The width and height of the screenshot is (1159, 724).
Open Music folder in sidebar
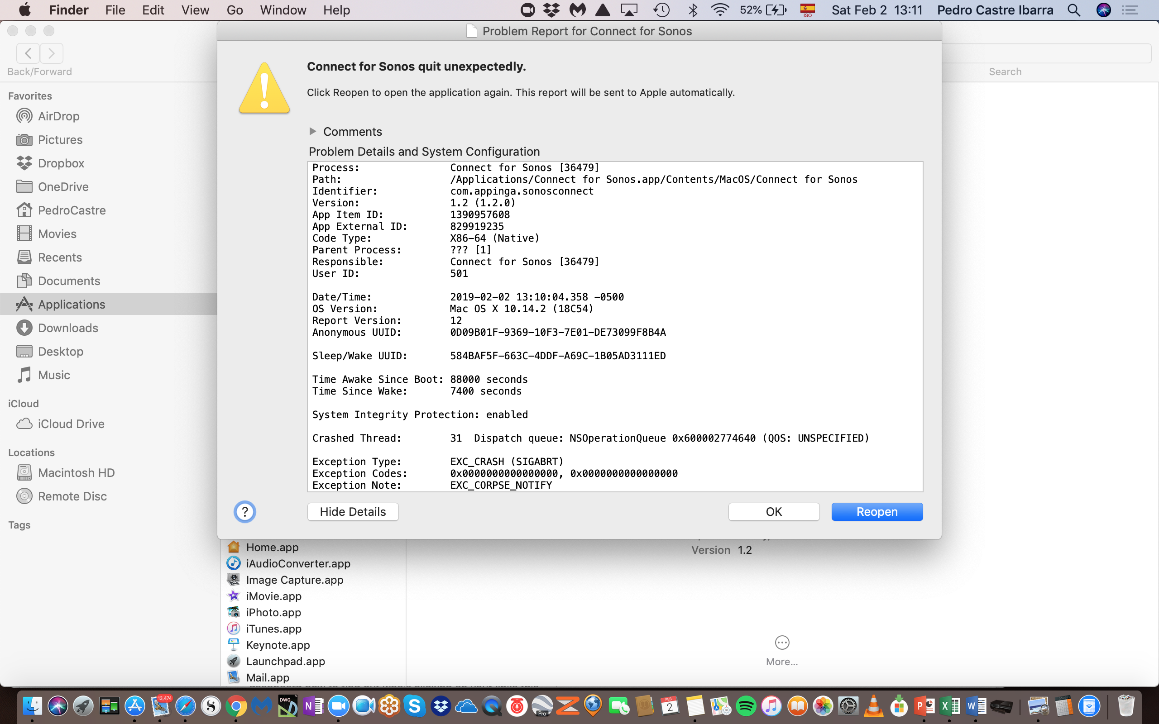click(x=53, y=375)
